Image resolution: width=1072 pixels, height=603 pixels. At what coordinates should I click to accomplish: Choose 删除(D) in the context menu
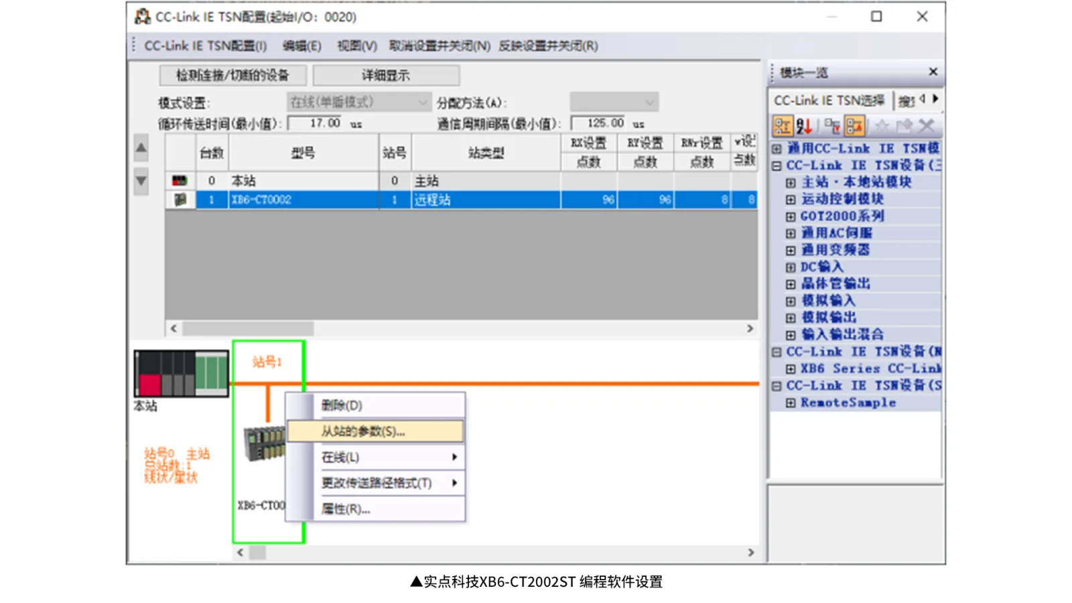point(376,405)
